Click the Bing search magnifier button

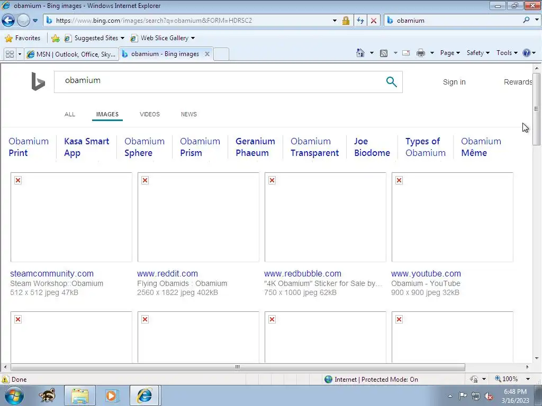391,82
